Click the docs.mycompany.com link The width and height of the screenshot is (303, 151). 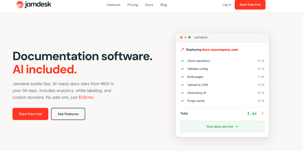[220, 50]
